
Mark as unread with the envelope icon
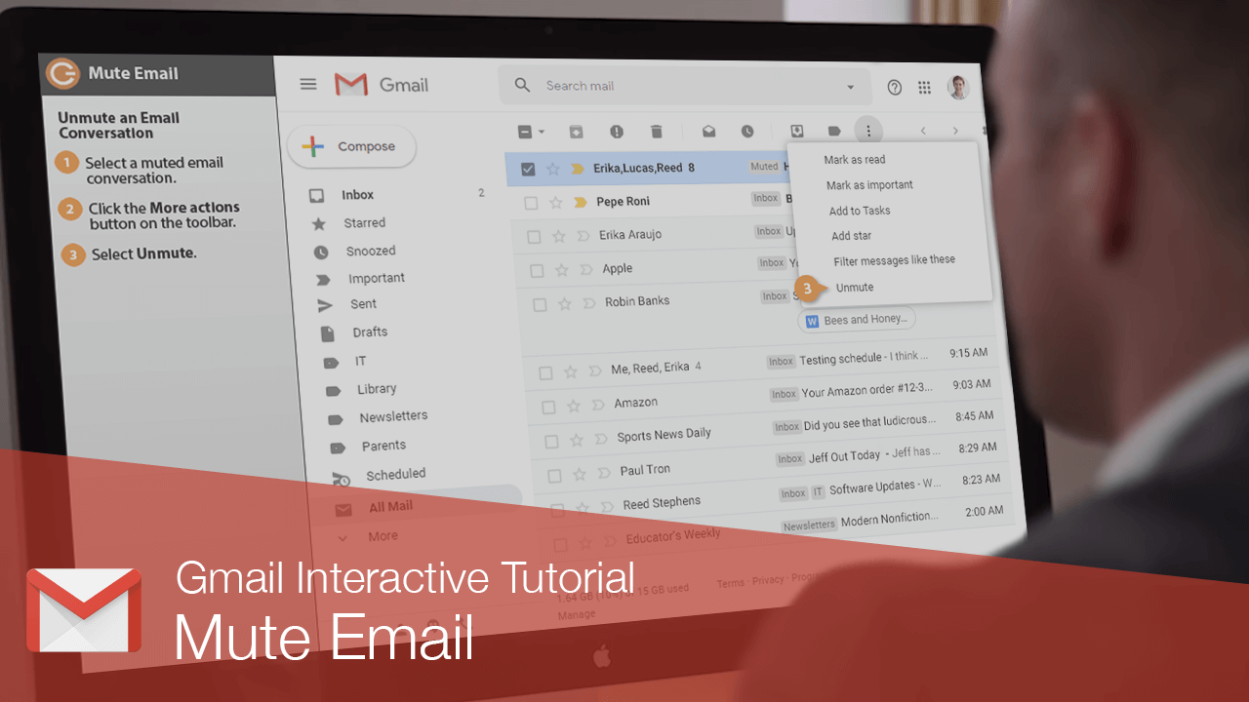click(x=708, y=131)
